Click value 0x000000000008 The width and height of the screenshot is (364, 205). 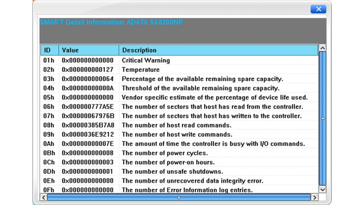tap(88, 153)
